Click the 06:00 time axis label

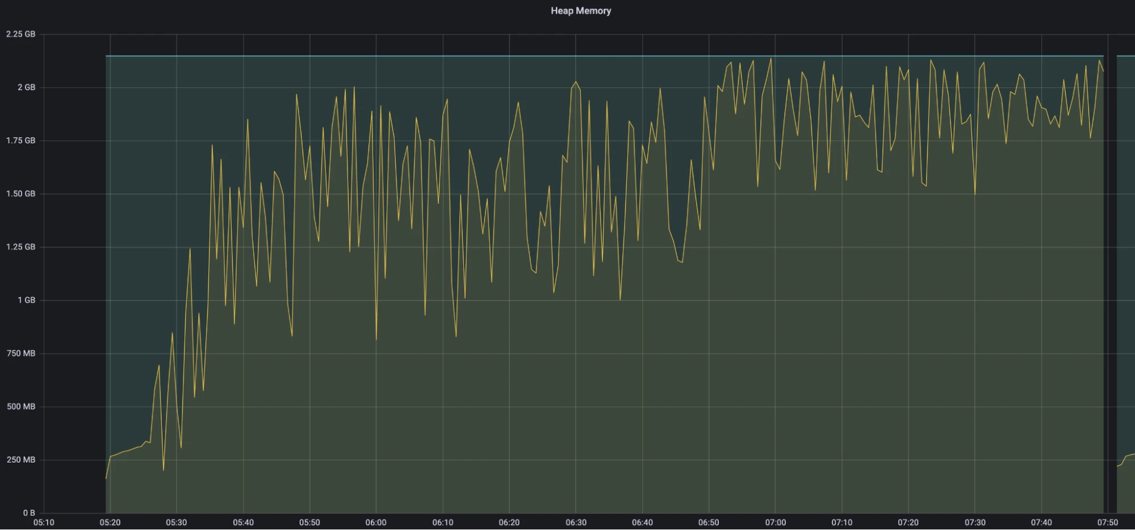click(376, 522)
